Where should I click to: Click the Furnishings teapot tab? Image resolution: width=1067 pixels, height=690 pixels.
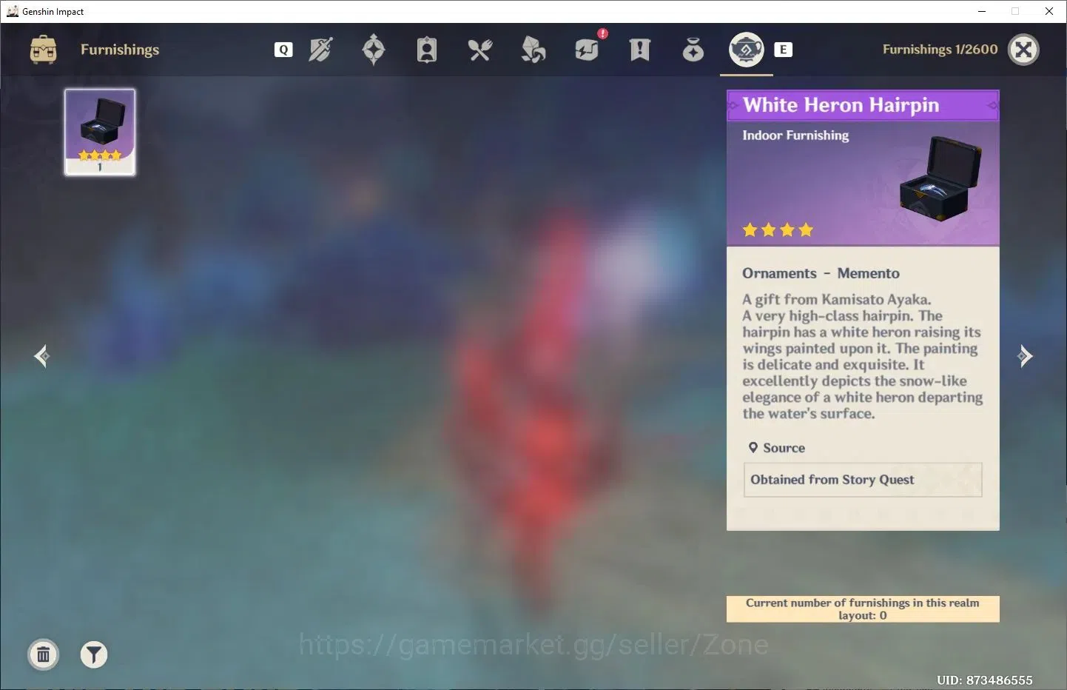(x=747, y=50)
